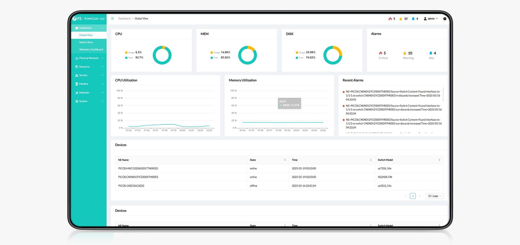Open the Telemetry Dashboard menu item

pyautogui.click(x=91, y=50)
